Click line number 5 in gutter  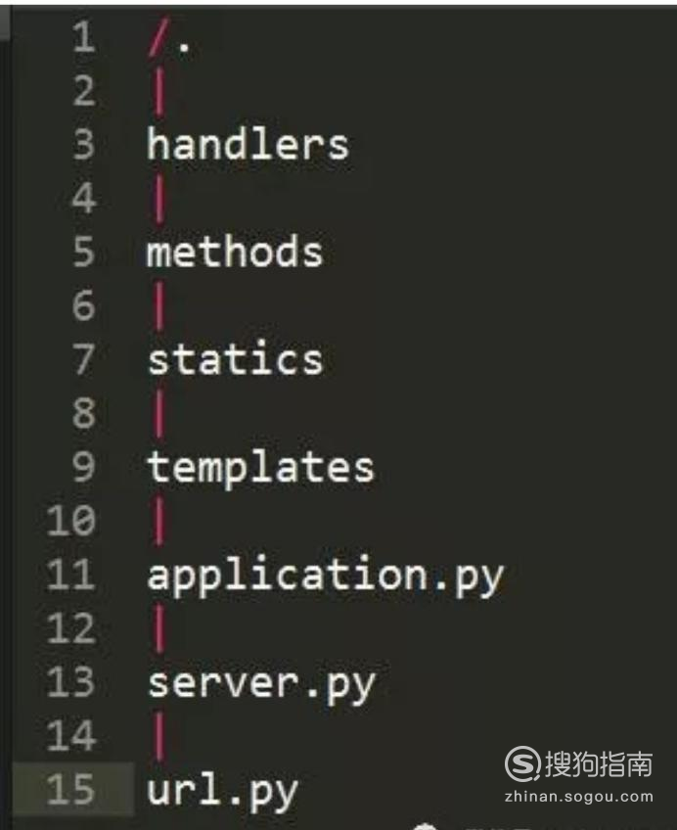click(84, 252)
